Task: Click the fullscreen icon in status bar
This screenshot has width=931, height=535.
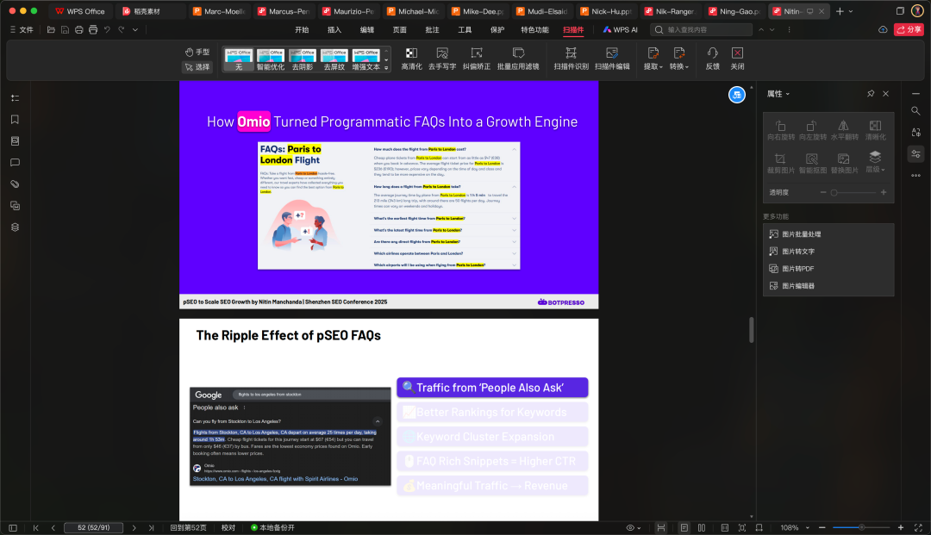Action: tap(918, 527)
